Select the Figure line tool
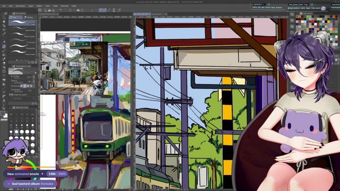 tap(4, 88)
